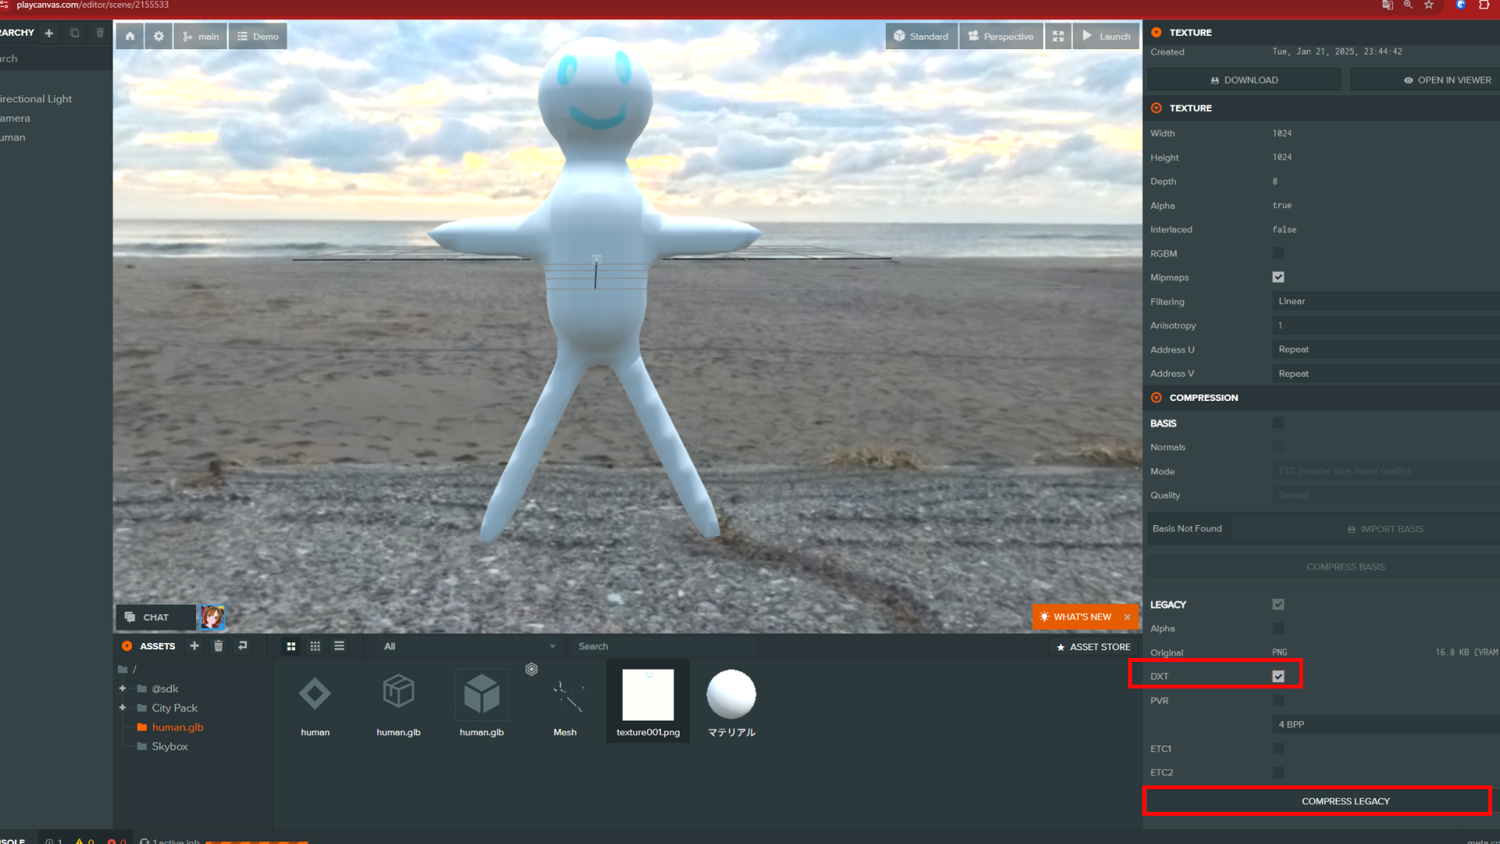Expand the @sdk folder
The image size is (1500, 844).
point(123,688)
